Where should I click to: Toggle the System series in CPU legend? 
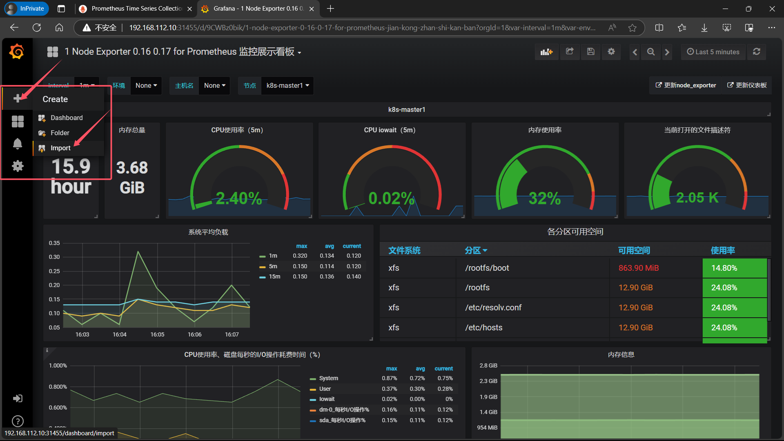(328, 379)
